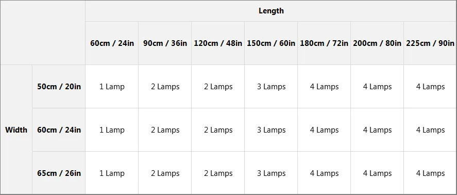Select the 225cm / 90in column header
Screen dimensions: 457x195
(x=430, y=43)
